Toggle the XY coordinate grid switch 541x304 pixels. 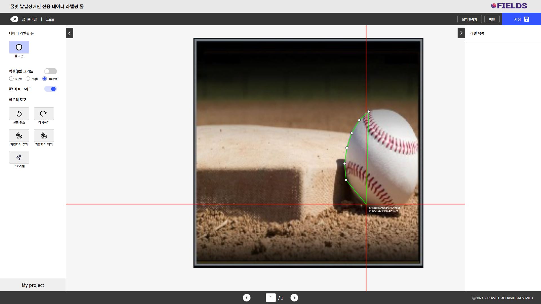(x=50, y=89)
